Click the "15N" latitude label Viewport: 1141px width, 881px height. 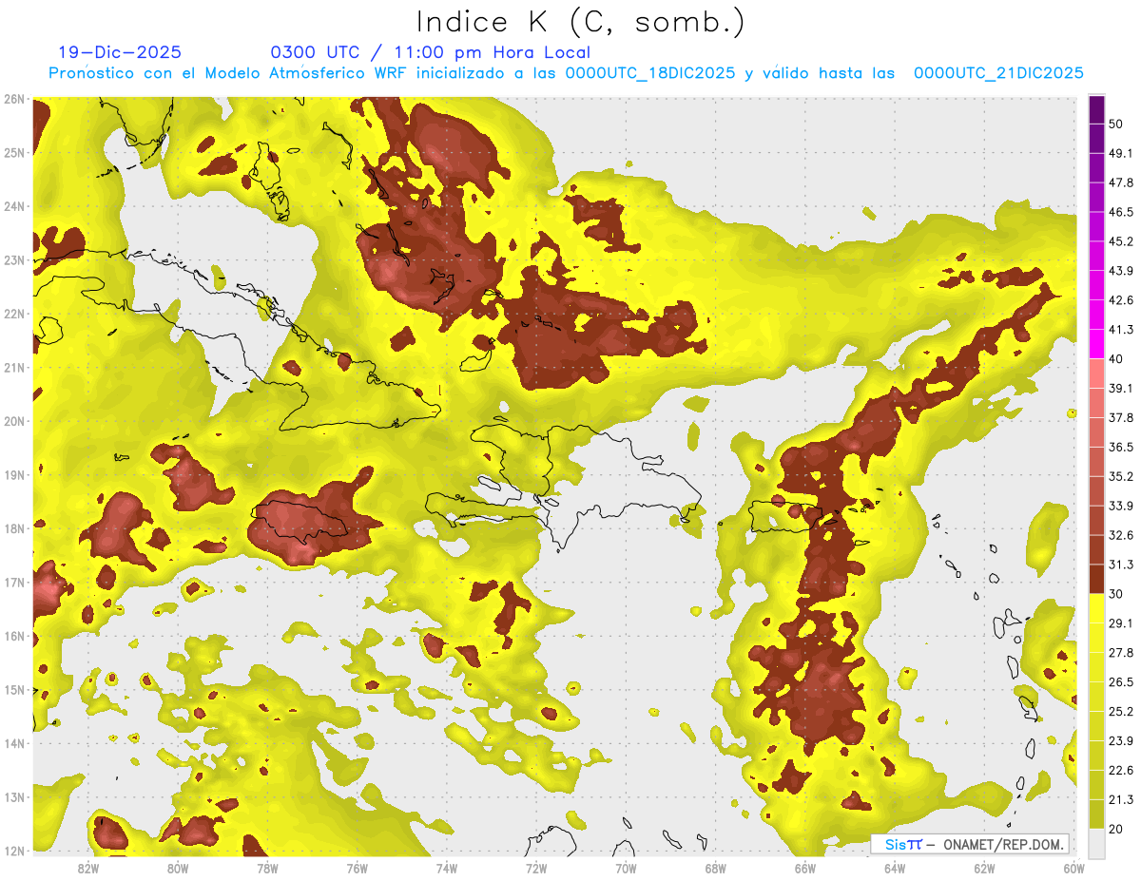click(13, 690)
